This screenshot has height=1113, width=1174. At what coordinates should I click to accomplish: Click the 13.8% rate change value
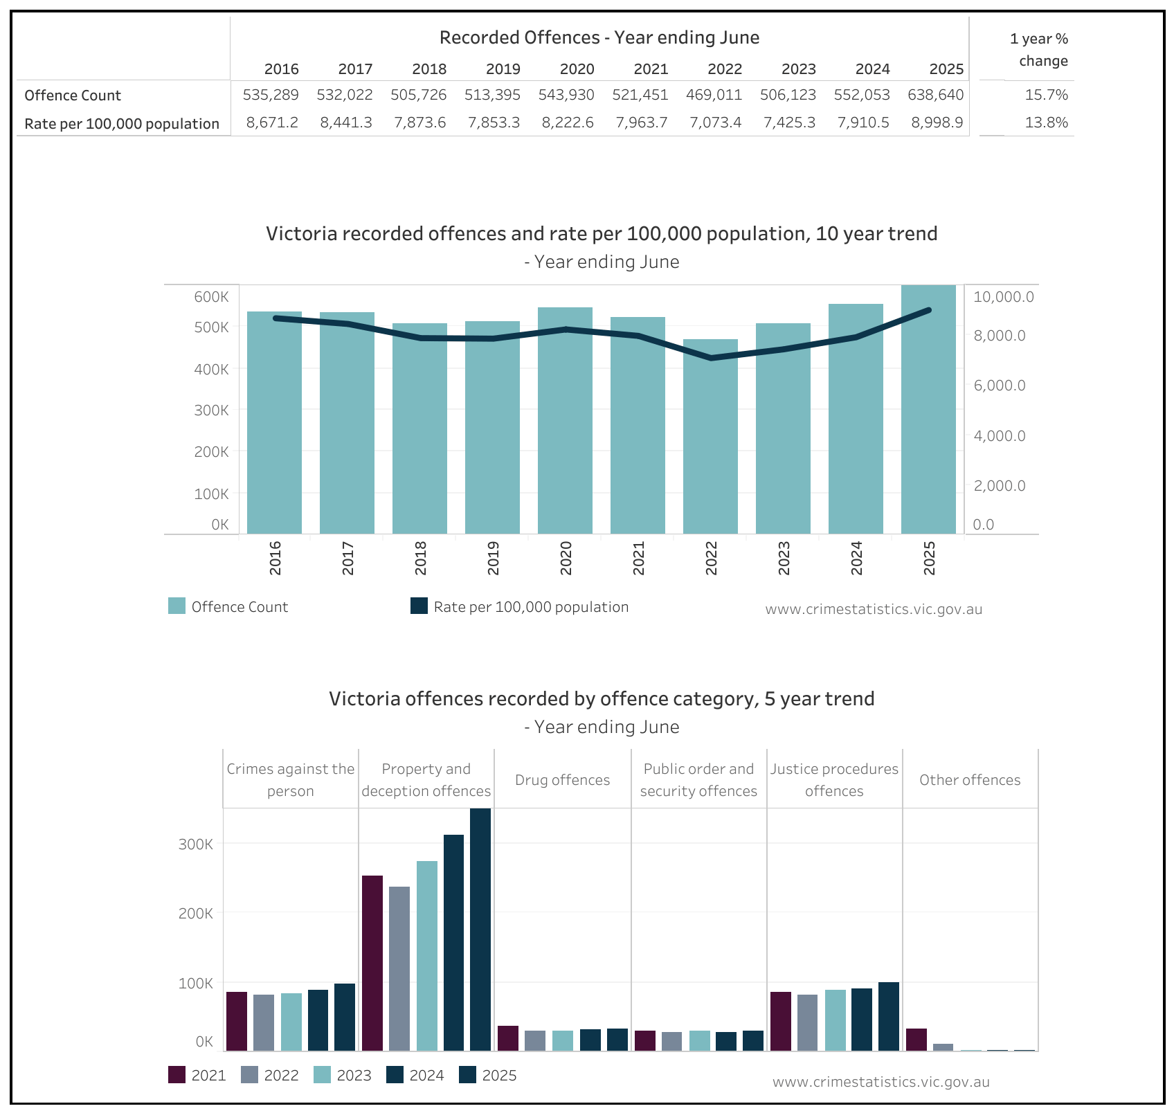tap(1046, 123)
